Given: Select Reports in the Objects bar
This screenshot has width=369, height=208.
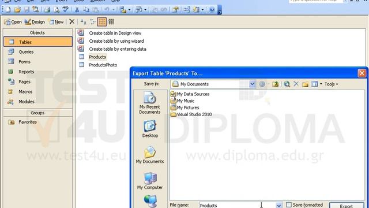Looking at the screenshot, I should (38, 72).
